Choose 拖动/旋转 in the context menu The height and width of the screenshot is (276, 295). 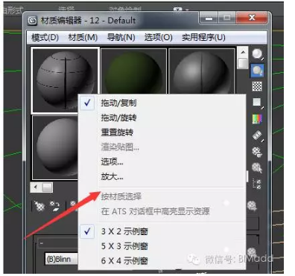click(x=118, y=118)
